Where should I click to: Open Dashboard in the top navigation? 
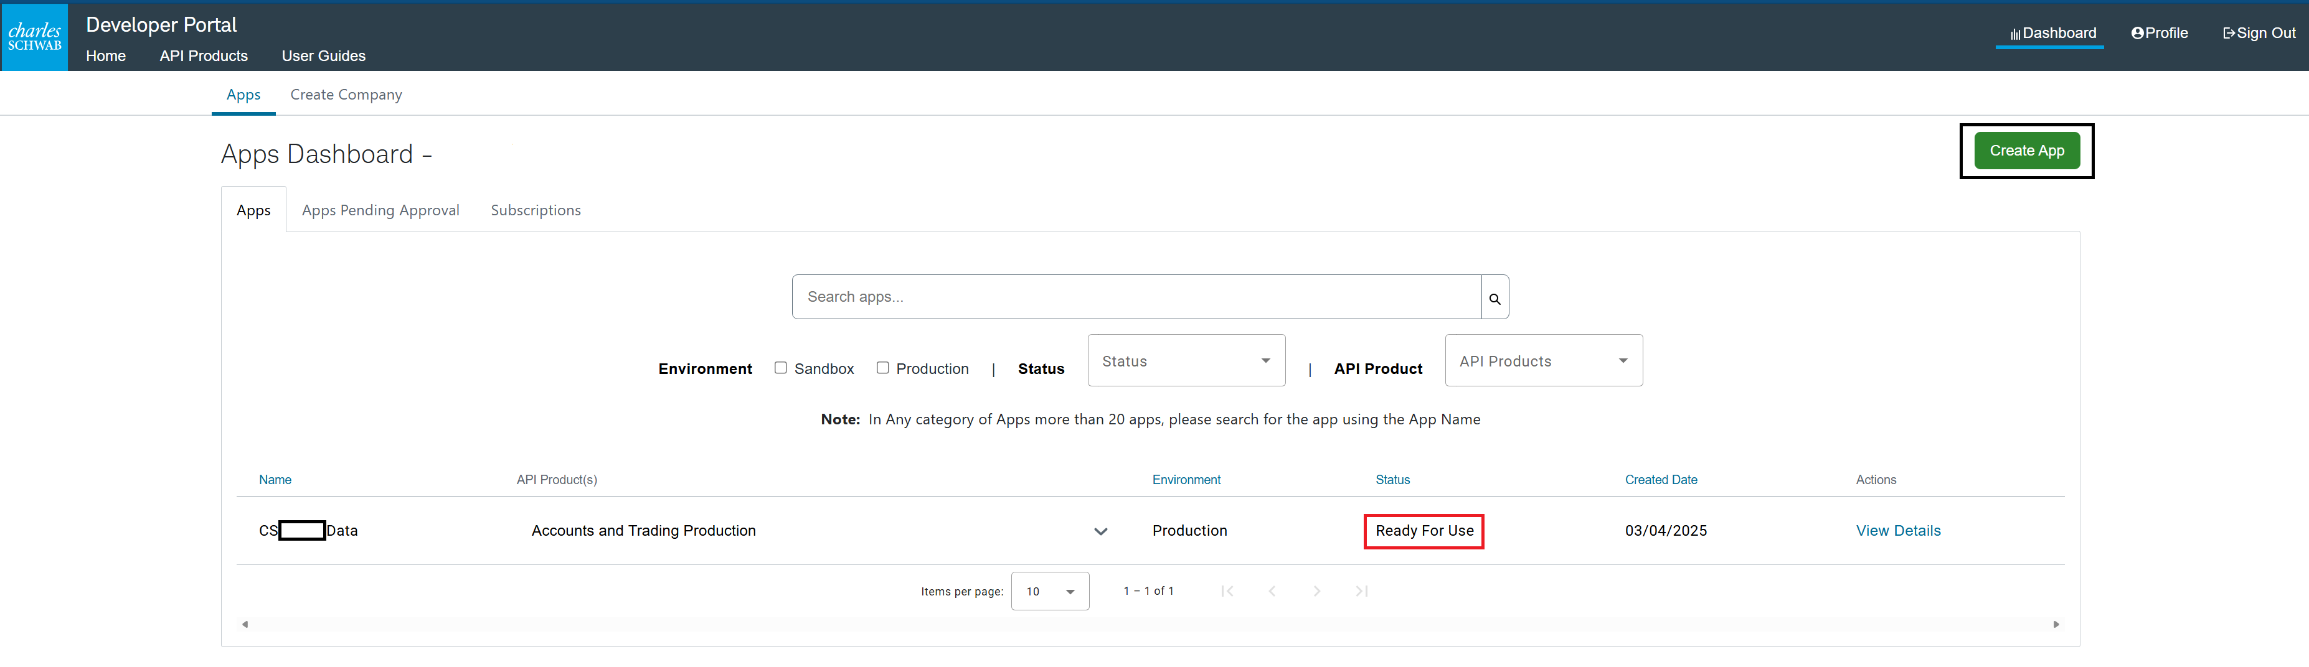coord(2052,33)
